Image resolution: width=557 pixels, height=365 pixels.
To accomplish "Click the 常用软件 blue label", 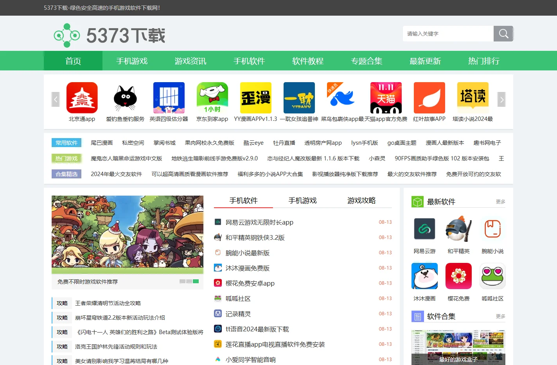I will [x=66, y=143].
